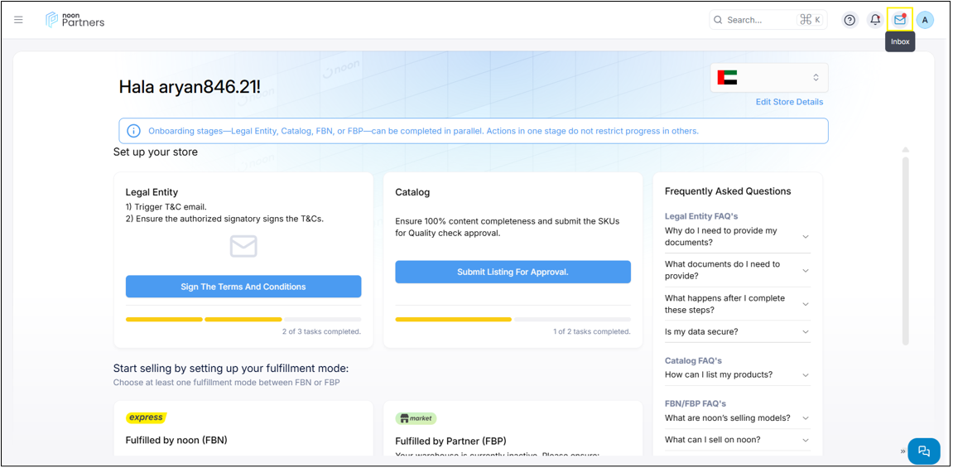
Task: Focus the Search field
Action: [x=769, y=20]
